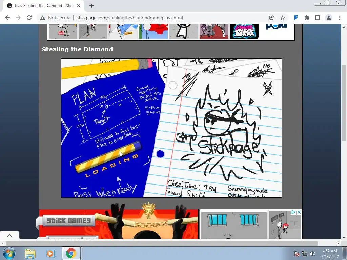Open the Chrome profile avatar
The height and width of the screenshot is (260, 347).
coord(329,18)
